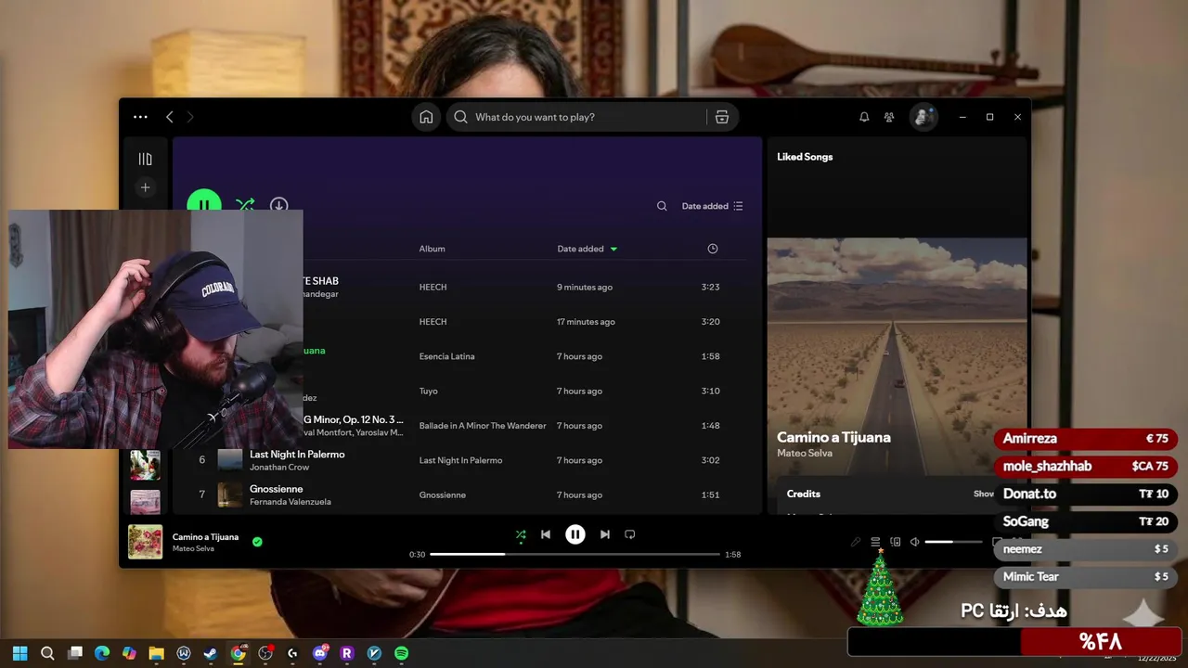Open the 'Date added' sort order dropdown

pos(712,206)
